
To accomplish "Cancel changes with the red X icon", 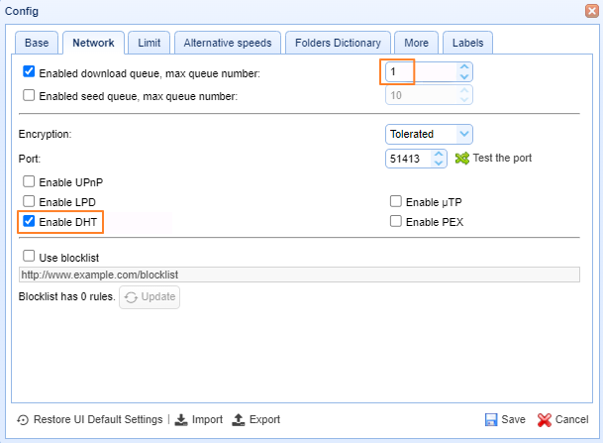I will click(x=544, y=419).
